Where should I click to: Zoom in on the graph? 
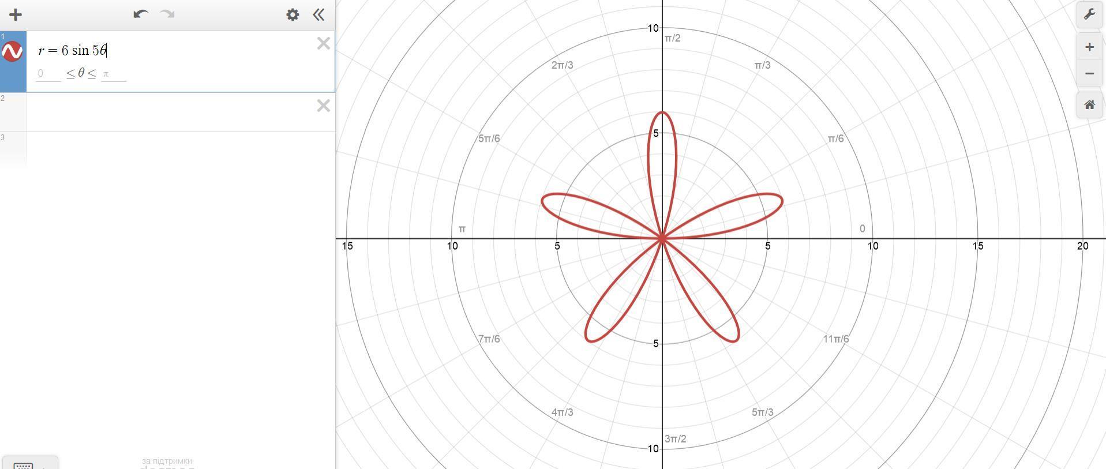coord(1089,47)
